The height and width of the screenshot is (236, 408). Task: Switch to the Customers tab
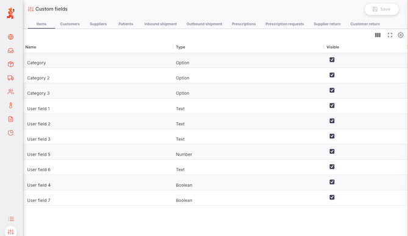pyautogui.click(x=70, y=24)
